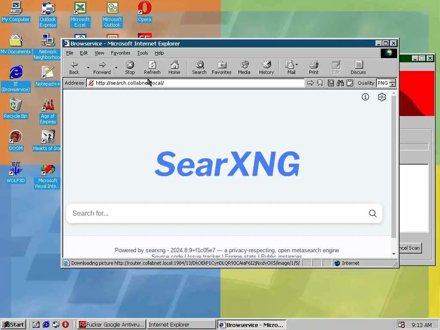The image size is (440, 330).
Task: Click the book icon left of the binoculars
Action: coord(331,83)
